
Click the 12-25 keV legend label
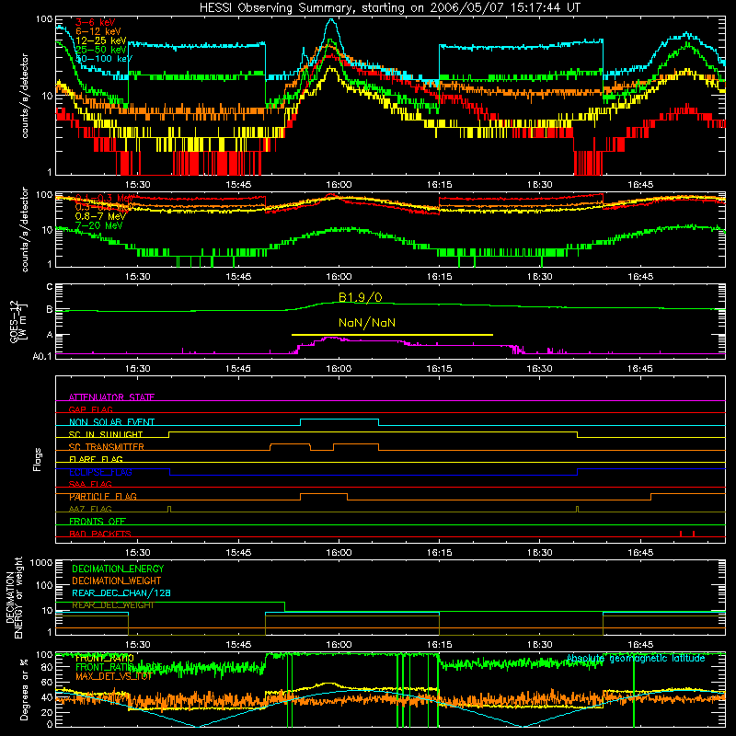(100, 40)
